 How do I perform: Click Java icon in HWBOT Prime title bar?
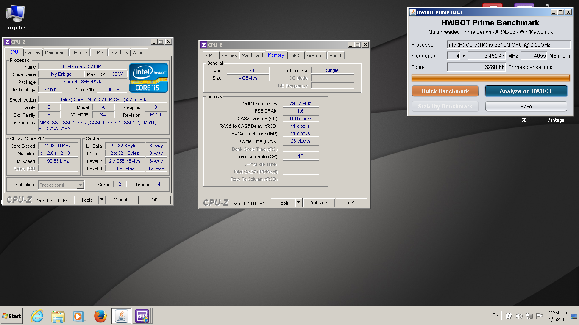coord(413,12)
